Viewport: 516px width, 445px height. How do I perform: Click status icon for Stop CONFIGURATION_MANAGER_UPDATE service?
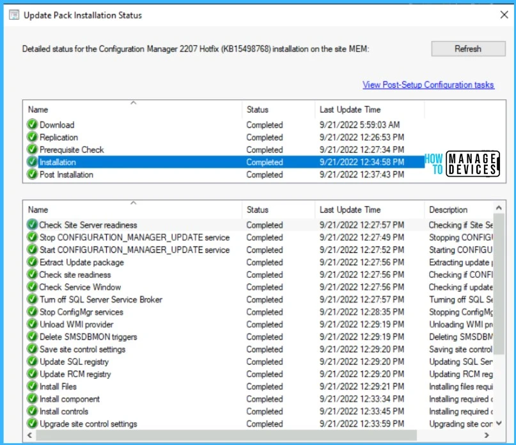coord(32,238)
